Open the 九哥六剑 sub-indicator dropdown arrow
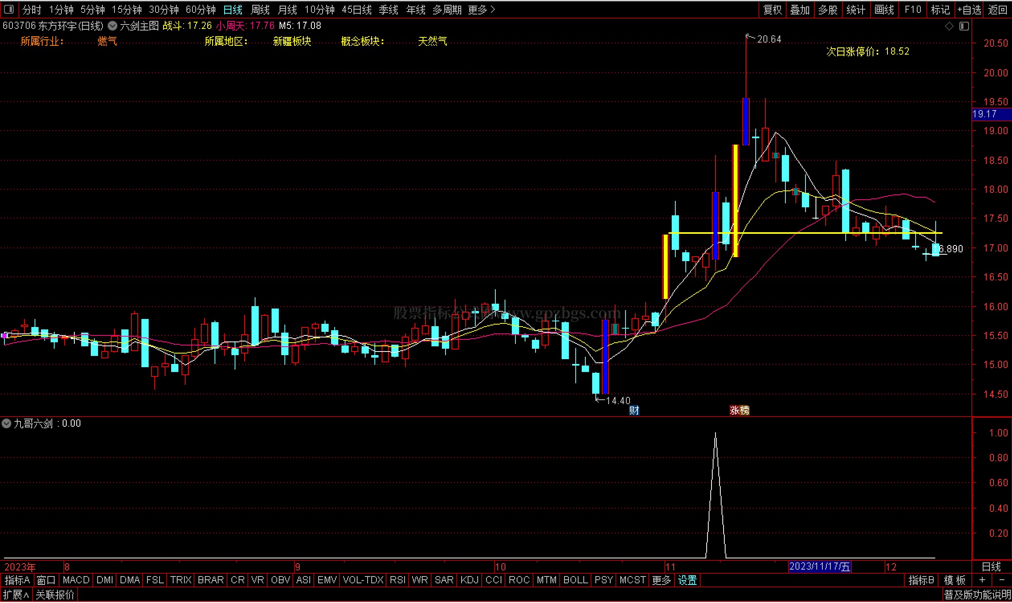 pyautogui.click(x=6, y=424)
